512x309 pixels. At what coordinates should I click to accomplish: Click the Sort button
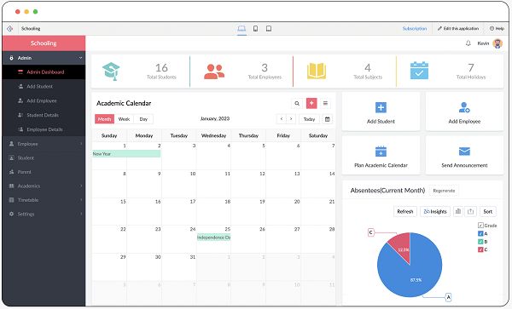click(x=488, y=212)
